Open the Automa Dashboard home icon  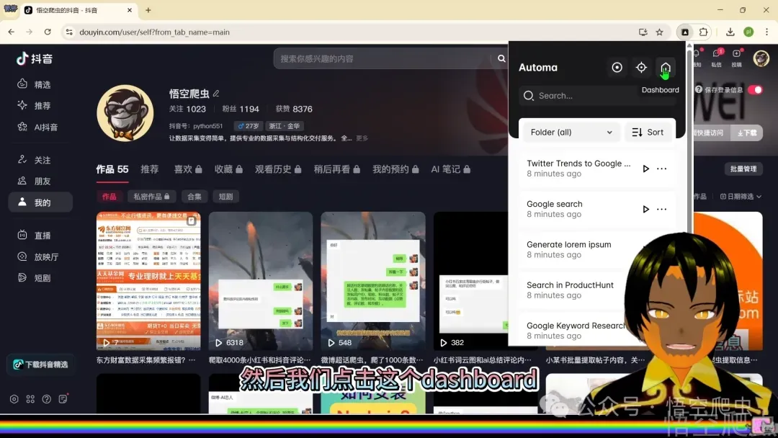[665, 67]
